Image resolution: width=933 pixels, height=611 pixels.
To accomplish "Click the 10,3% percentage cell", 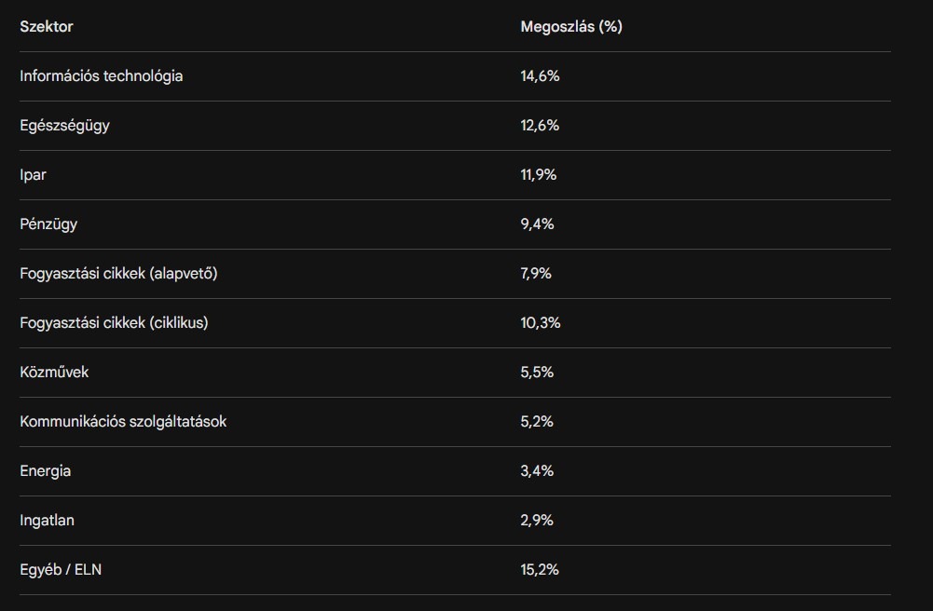I will [540, 323].
